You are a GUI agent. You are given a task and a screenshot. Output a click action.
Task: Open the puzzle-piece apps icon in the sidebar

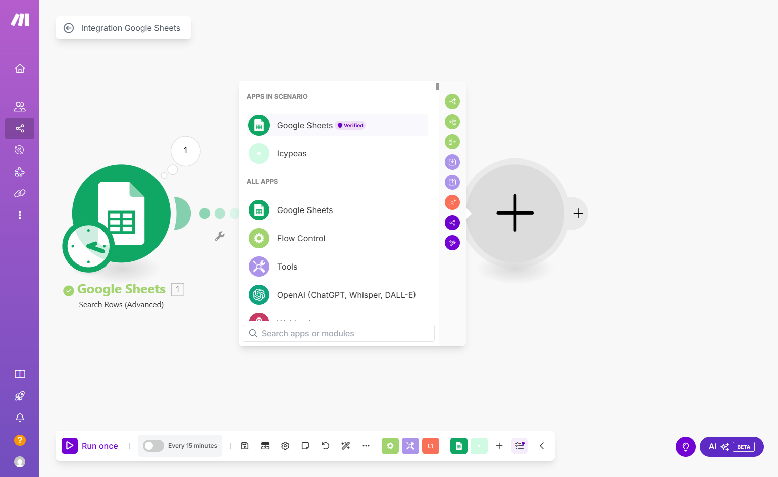20,172
